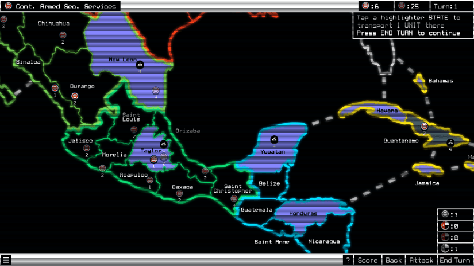
Task: Click the Back button
Action: 394,260
